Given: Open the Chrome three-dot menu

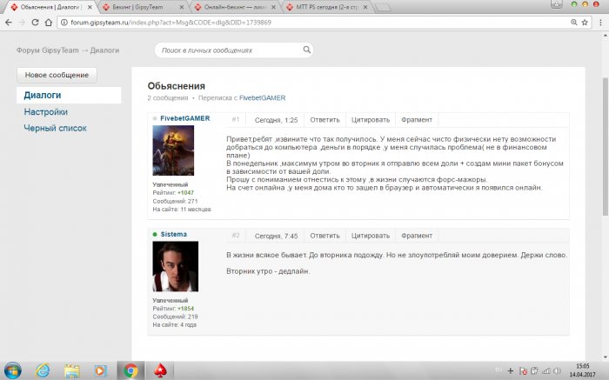Looking at the screenshot, I should click(x=600, y=23).
